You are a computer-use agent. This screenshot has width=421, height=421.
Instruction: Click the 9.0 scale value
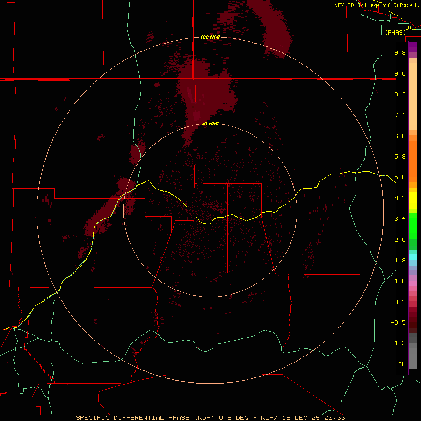pos(400,73)
